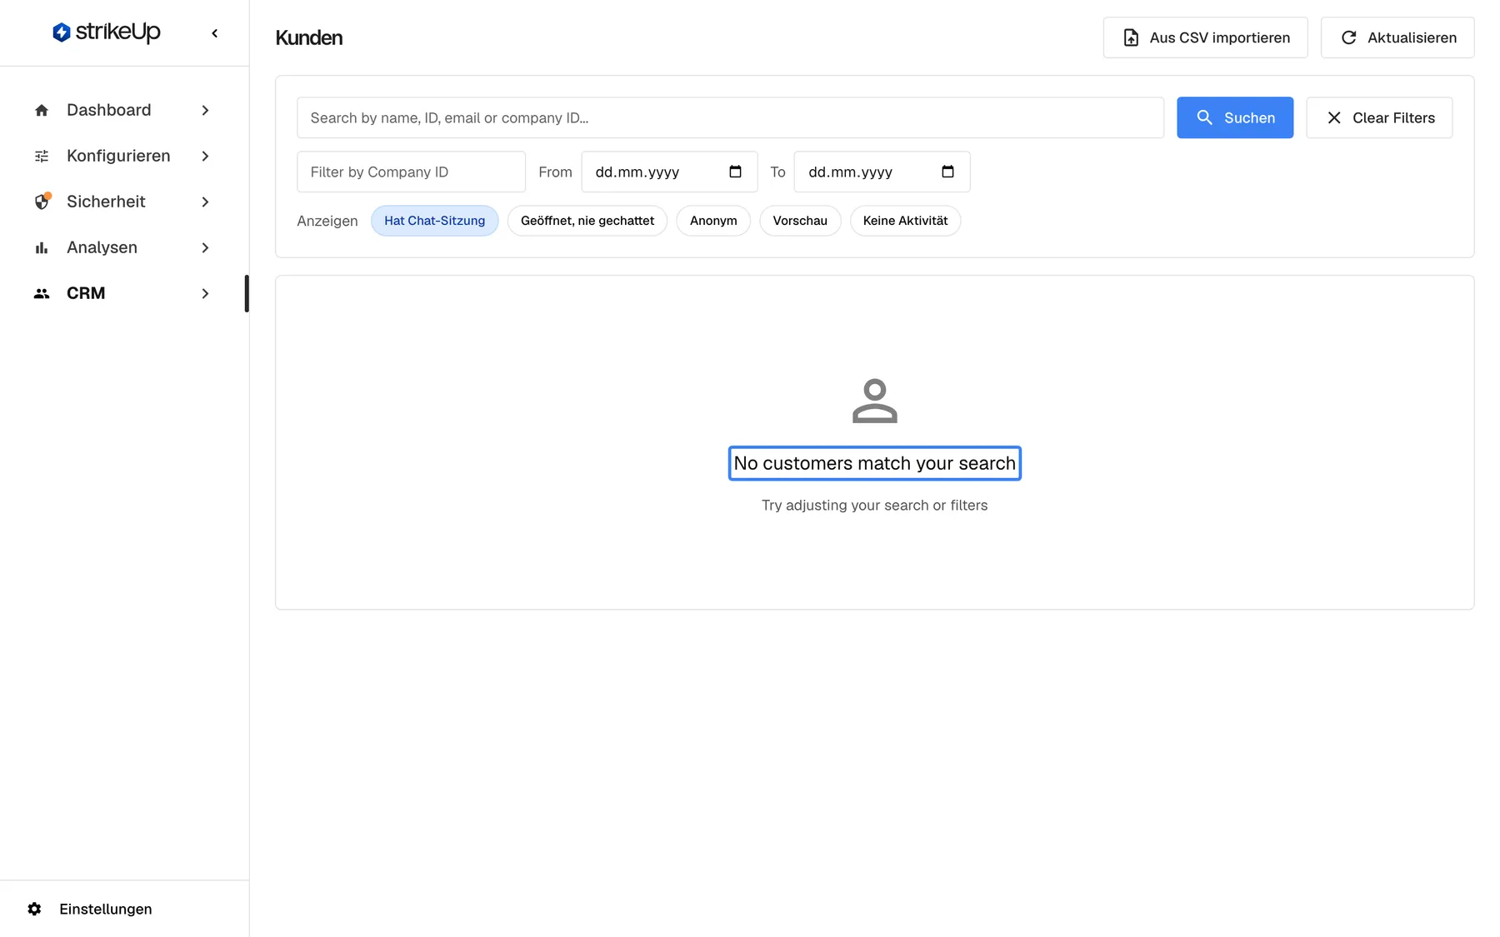The height and width of the screenshot is (937, 1500).
Task: Click the Aus CSV importieren button
Action: point(1205,37)
